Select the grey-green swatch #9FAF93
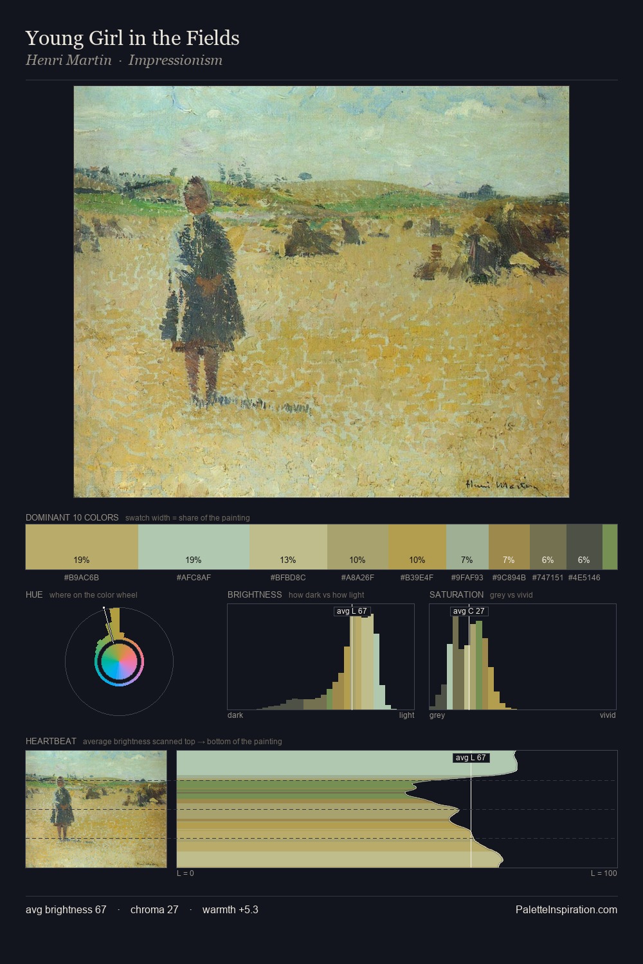Image resolution: width=643 pixels, height=964 pixels. 467,547
